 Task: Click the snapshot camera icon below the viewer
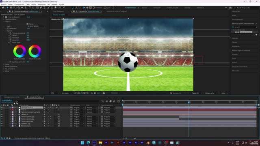[104, 93]
